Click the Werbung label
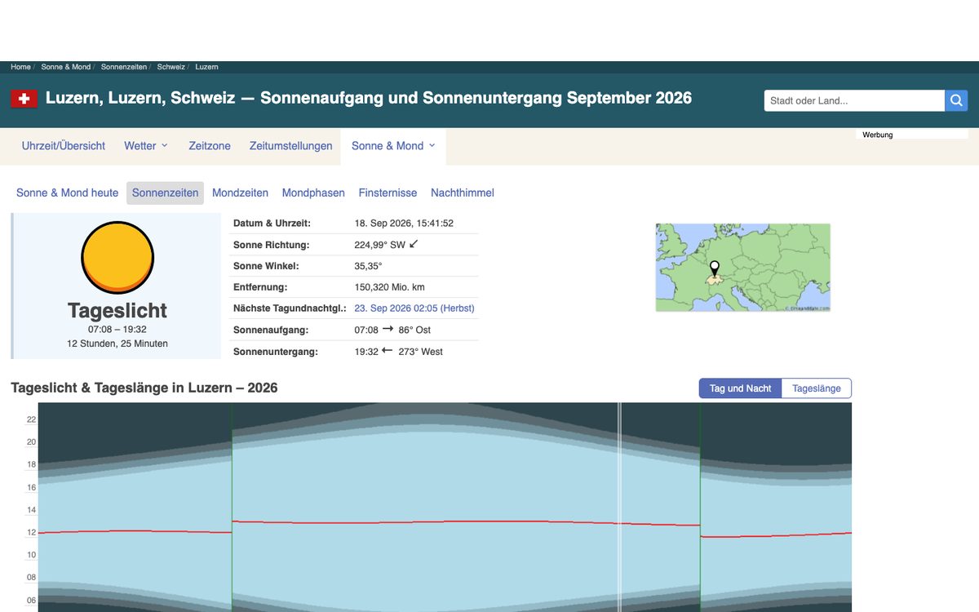Image resolution: width=979 pixels, height=612 pixels. pyautogui.click(x=878, y=135)
